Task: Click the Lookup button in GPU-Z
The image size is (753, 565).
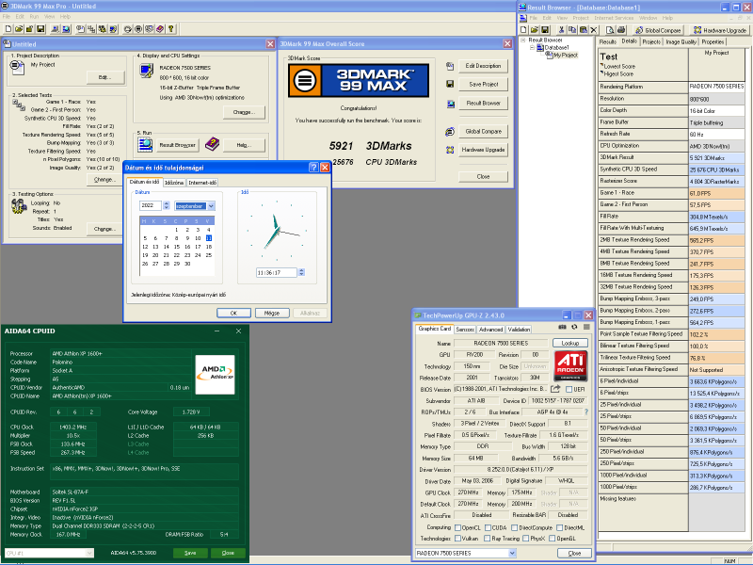Action: (x=570, y=343)
